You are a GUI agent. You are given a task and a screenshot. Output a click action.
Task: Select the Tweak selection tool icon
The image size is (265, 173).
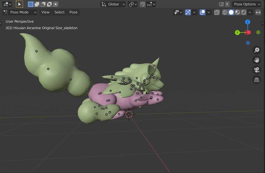point(19,4)
